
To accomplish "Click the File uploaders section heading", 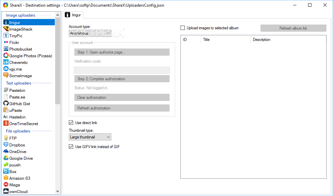I will point(18,131).
